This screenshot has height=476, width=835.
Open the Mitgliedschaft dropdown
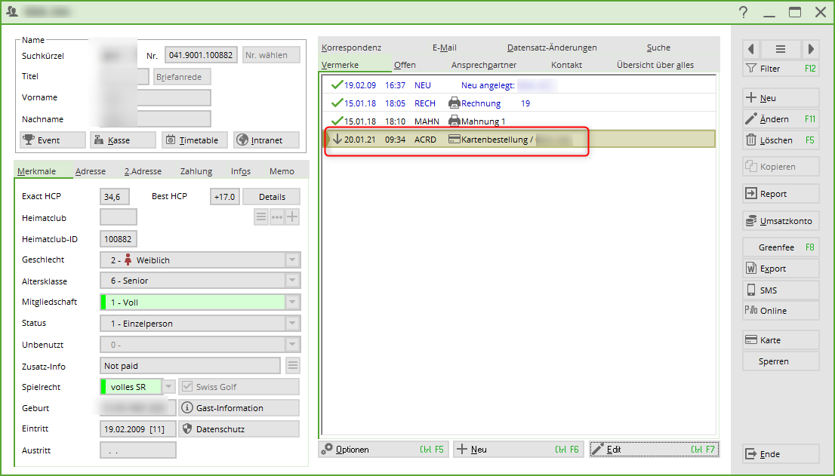pos(292,302)
